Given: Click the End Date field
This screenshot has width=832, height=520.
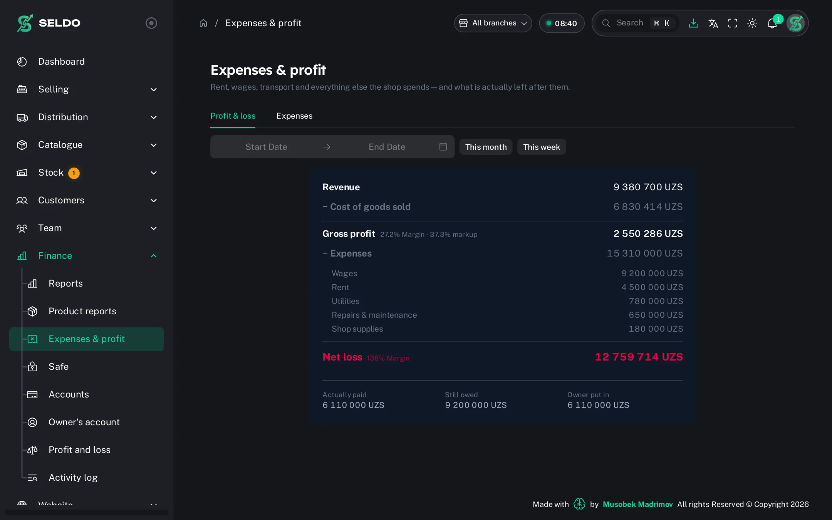Looking at the screenshot, I should tap(387, 147).
